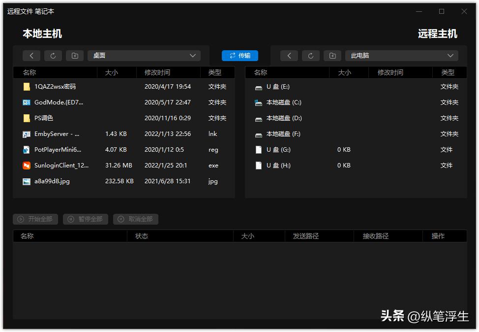Click the 暂停全部 pause-all button
Viewport: 479px width, 332px height.
pos(85,219)
